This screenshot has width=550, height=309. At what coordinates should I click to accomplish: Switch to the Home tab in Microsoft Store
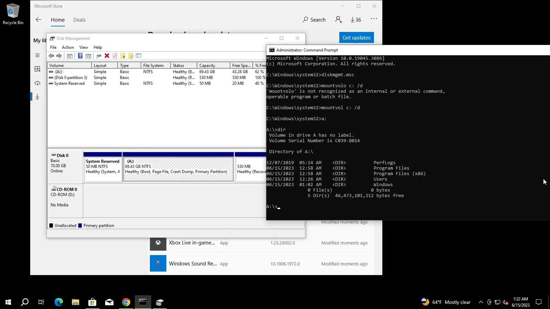(58, 20)
